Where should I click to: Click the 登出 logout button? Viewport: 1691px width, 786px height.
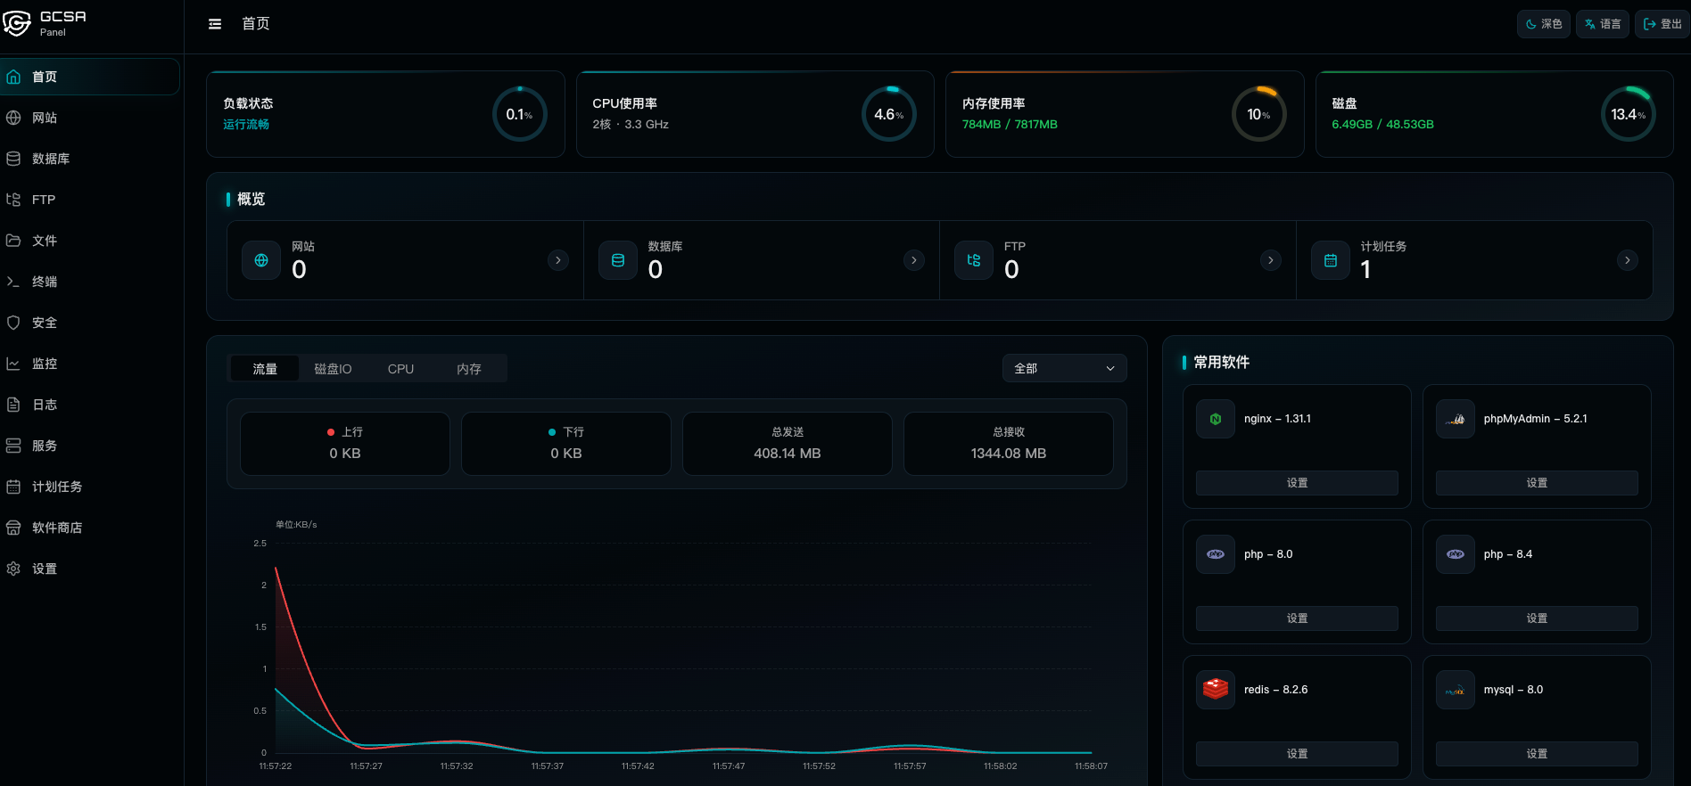[x=1662, y=24]
